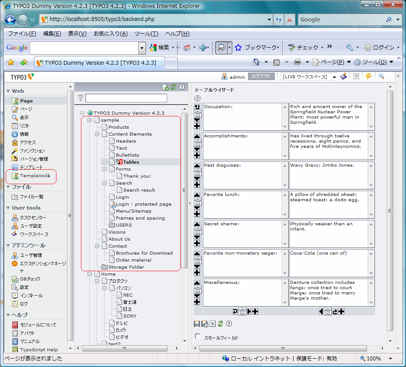Delete the Accomplishments row with its trash icon
Screen dimensions: 406x367
pyautogui.click(x=197, y=143)
